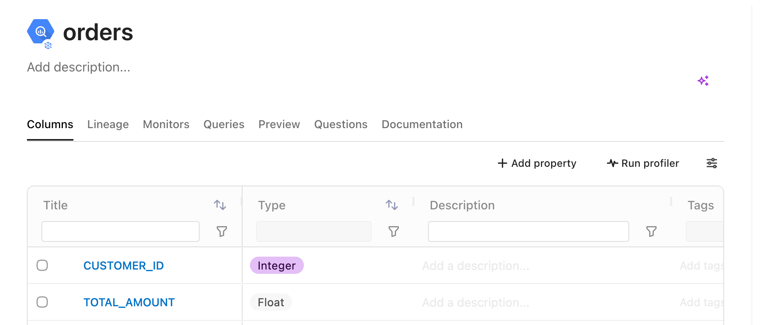This screenshot has width=762, height=325.
Task: Click the Add property button
Action: pyautogui.click(x=537, y=163)
